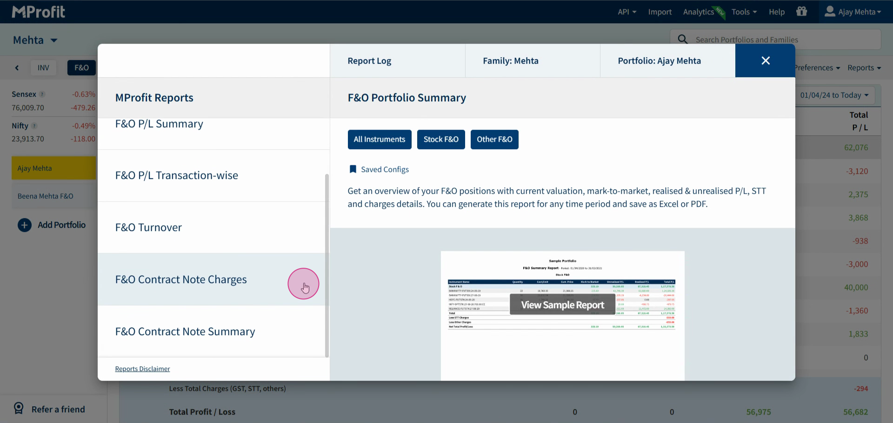Expand the Tools dropdown menu
The image size is (893, 423).
[x=744, y=12]
